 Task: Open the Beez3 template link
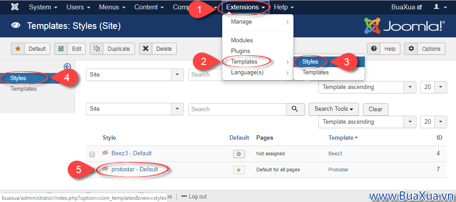335,154
